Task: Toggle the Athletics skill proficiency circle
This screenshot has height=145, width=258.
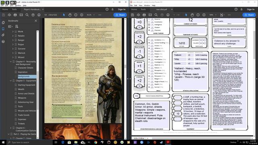Action: coord(149,48)
